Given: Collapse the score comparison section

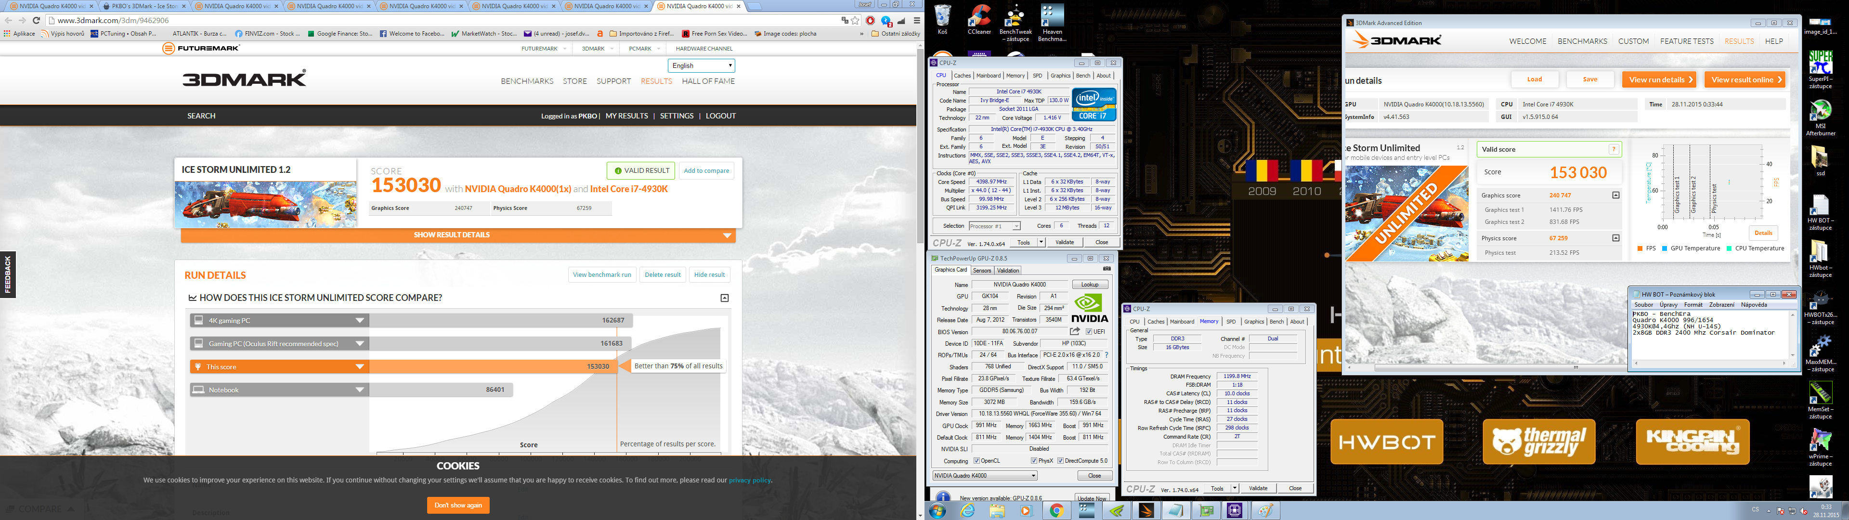Looking at the screenshot, I should (724, 298).
